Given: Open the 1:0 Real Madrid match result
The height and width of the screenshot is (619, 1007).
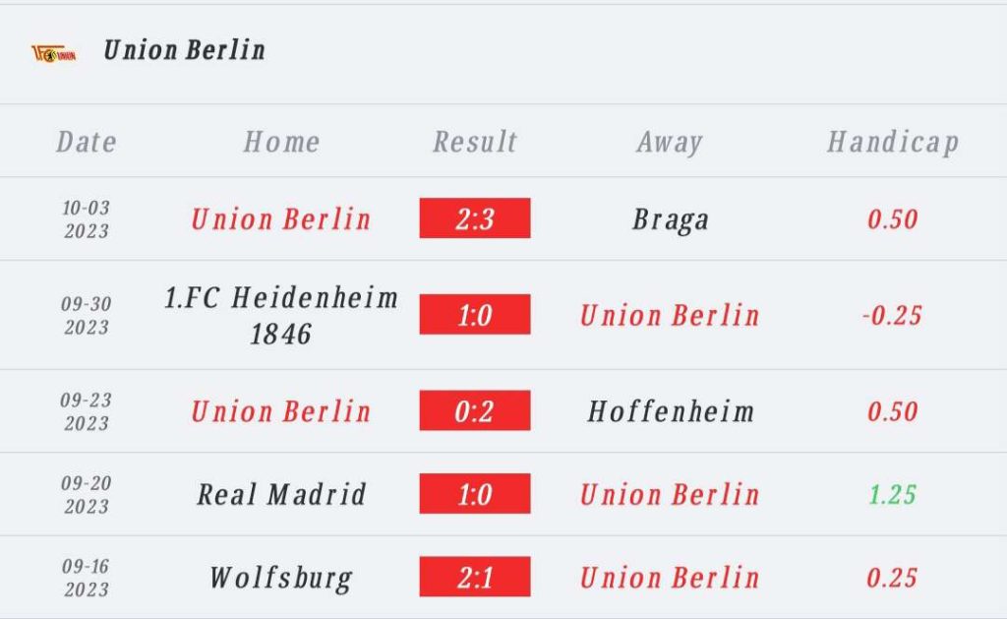Looking at the screenshot, I should 475,494.
